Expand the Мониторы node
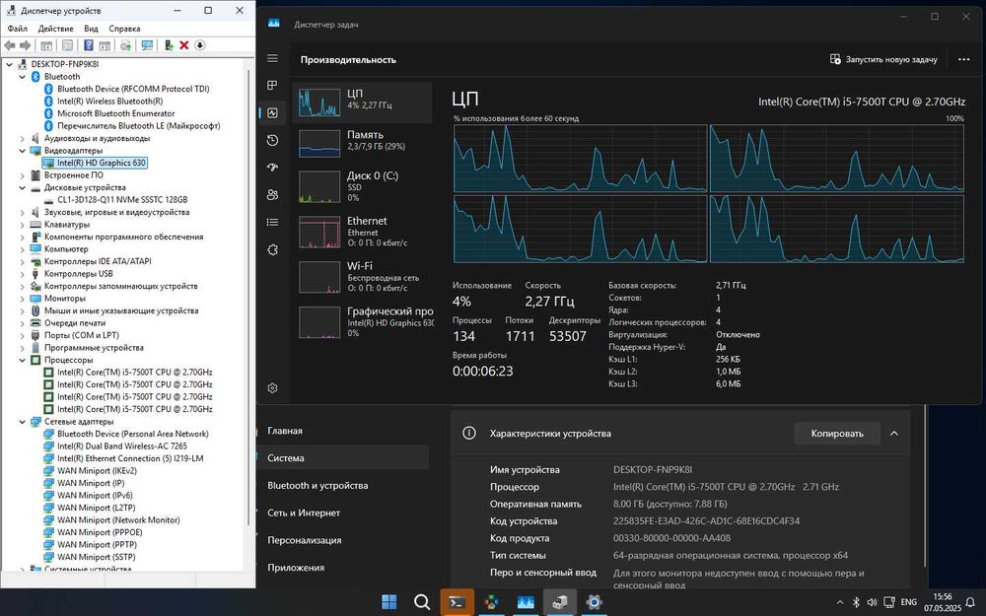Image resolution: width=986 pixels, height=616 pixels. [x=23, y=299]
